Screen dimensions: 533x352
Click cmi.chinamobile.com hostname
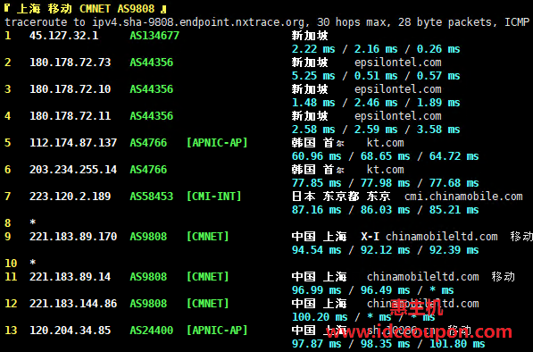pyautogui.click(x=463, y=197)
